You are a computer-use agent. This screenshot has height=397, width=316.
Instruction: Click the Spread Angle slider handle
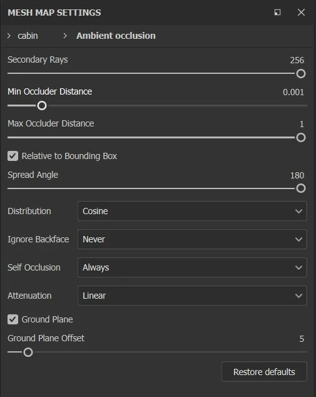click(301, 188)
